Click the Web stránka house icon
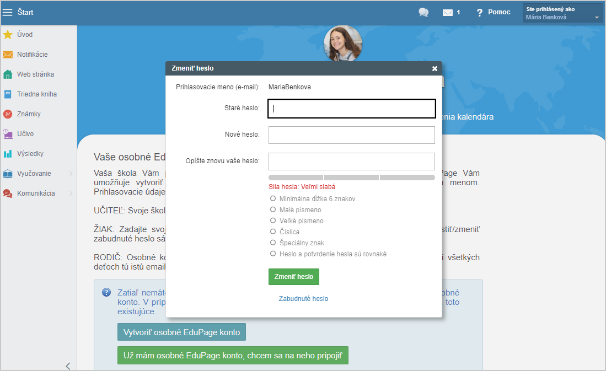 8,74
